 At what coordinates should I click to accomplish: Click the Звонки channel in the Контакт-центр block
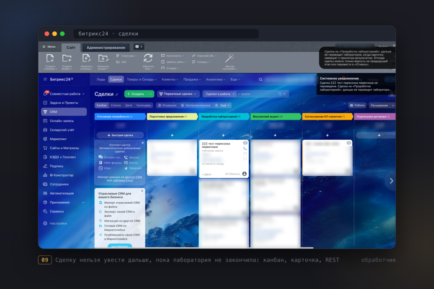(x=132, y=158)
